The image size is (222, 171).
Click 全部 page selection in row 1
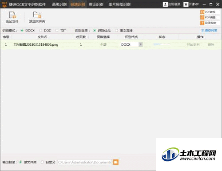coord(103,44)
